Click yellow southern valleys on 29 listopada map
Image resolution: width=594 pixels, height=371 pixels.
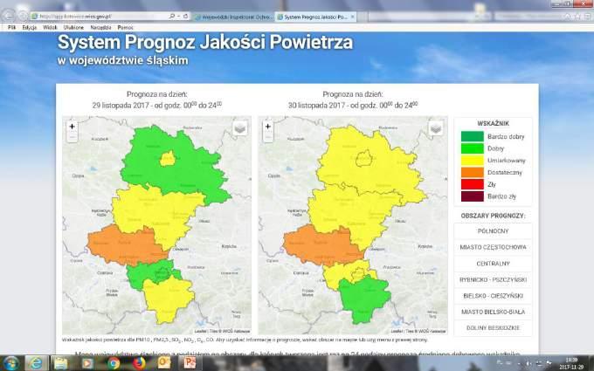pos(167,299)
